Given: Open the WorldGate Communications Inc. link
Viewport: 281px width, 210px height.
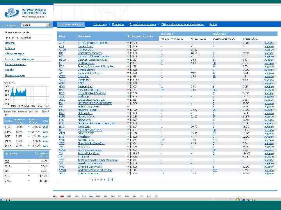Looking at the screenshot, I should [x=95, y=170].
